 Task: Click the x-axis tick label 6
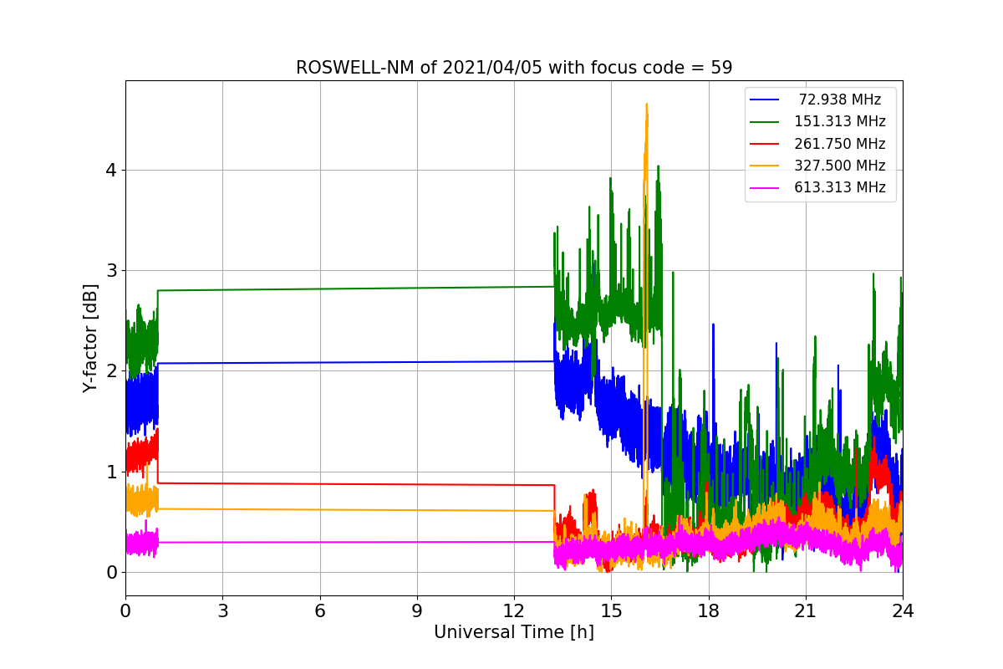(319, 610)
